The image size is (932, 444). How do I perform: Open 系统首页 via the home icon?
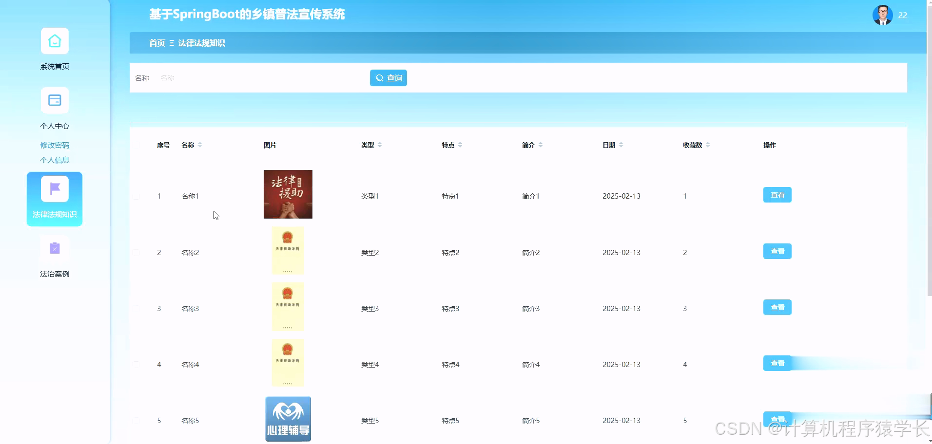pyautogui.click(x=54, y=41)
